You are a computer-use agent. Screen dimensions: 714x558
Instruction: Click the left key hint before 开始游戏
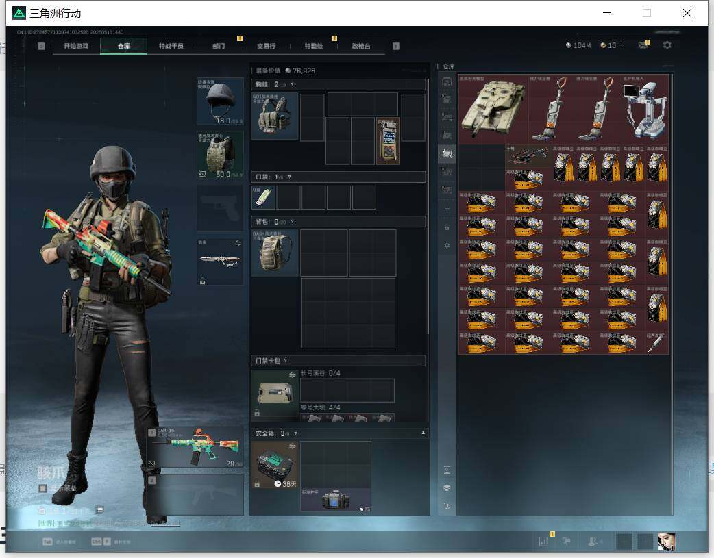coord(41,46)
